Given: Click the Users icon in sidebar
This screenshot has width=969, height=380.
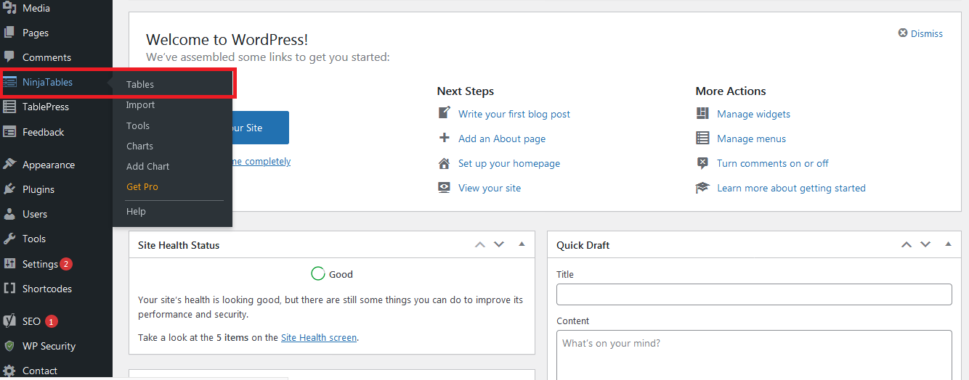Looking at the screenshot, I should pyautogui.click(x=9, y=214).
